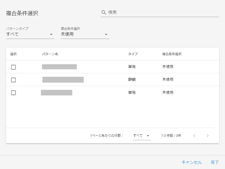Click the magnifier search icon
Viewport: 225px width, 169px height.
tap(104, 13)
